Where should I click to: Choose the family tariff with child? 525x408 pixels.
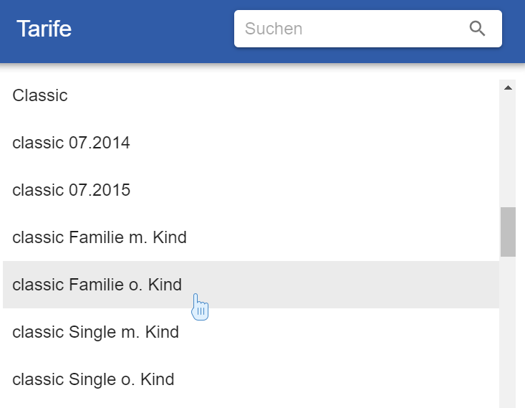tap(100, 237)
